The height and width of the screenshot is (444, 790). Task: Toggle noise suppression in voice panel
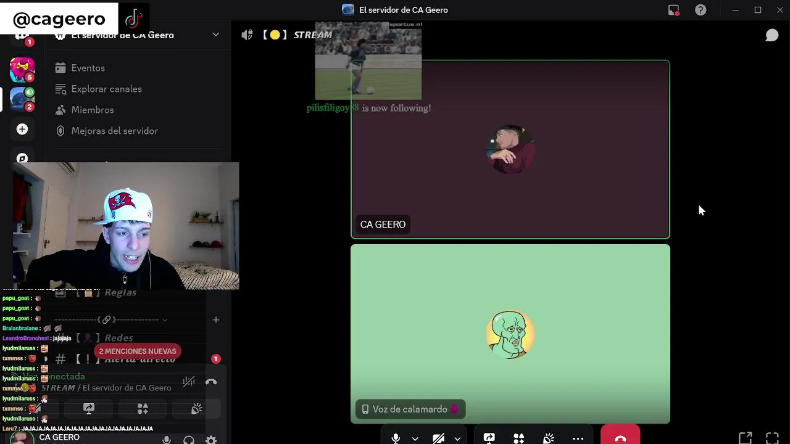click(x=189, y=382)
